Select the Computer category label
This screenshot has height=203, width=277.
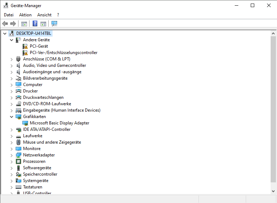33,85
